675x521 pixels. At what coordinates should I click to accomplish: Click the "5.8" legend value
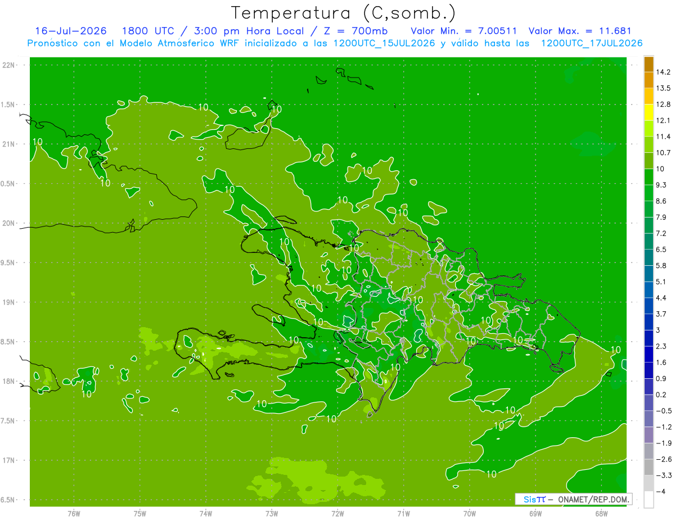(x=662, y=265)
